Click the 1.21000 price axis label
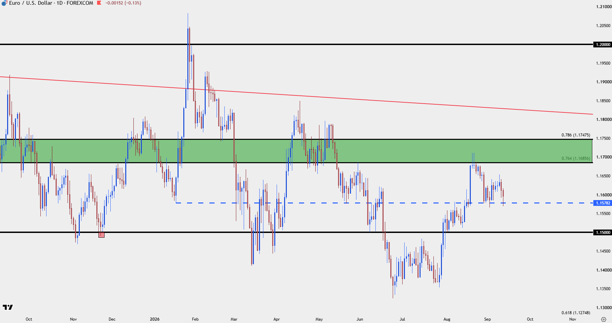 point(604,7)
